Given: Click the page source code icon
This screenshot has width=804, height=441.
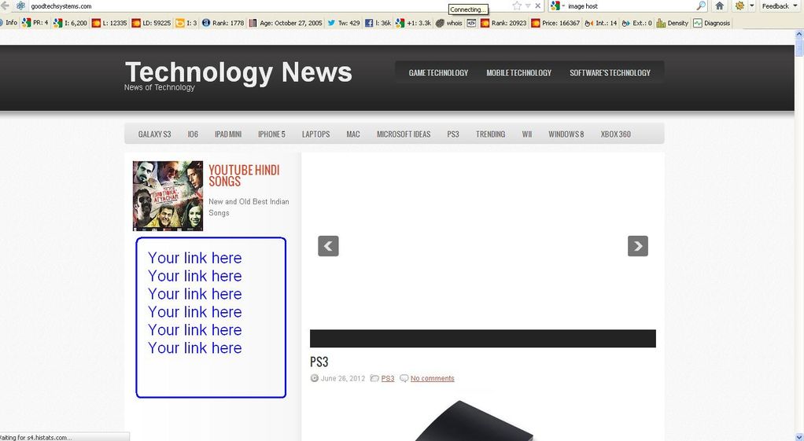Looking at the screenshot, I should tap(471, 23).
